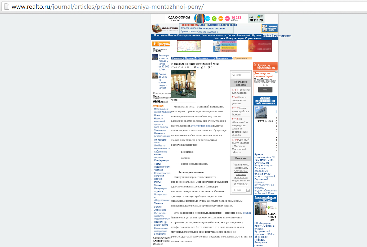
Task: Click Заявка на обслуживание button
Action: [265, 66]
